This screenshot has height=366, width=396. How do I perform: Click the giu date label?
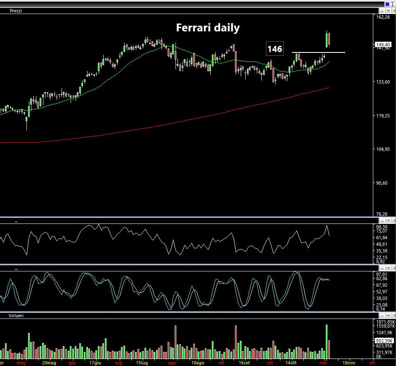pos(72,363)
